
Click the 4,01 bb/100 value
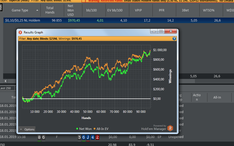point(100,20)
